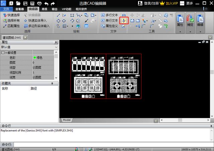The image size is (214, 151).
Task: Toggle ortho mode icon in status bar
Action: coord(86,149)
